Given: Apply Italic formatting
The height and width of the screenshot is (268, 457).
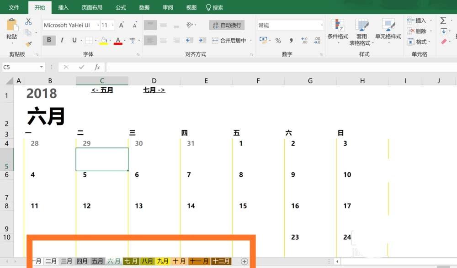Looking at the screenshot, I should [x=62, y=39].
